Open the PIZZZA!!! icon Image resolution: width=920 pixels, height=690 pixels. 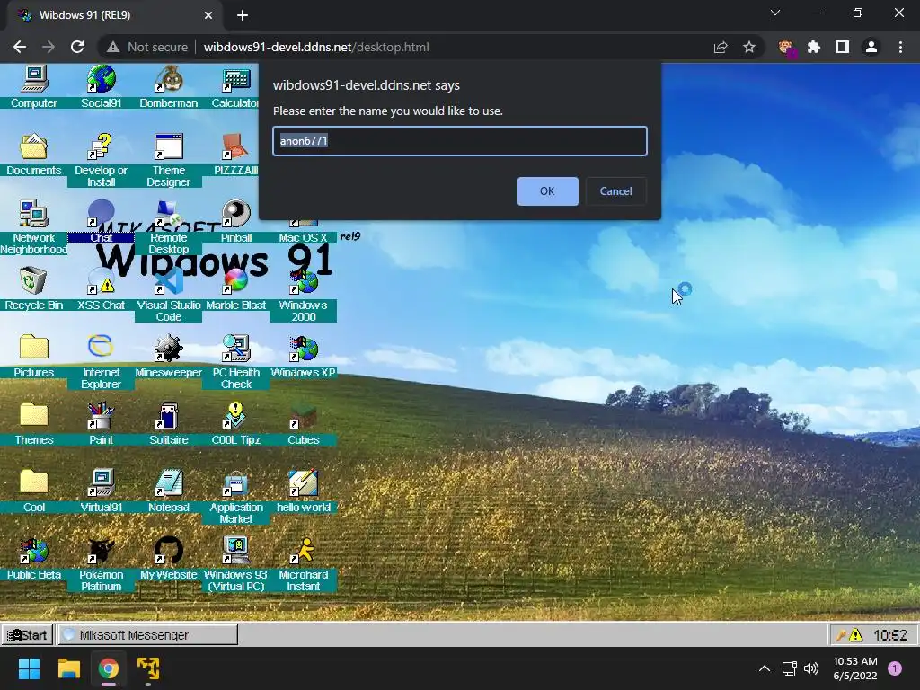click(x=236, y=146)
